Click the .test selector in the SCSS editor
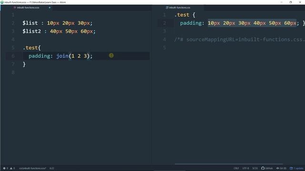Image resolution: width=305 pixels, height=171 pixels. point(30,47)
